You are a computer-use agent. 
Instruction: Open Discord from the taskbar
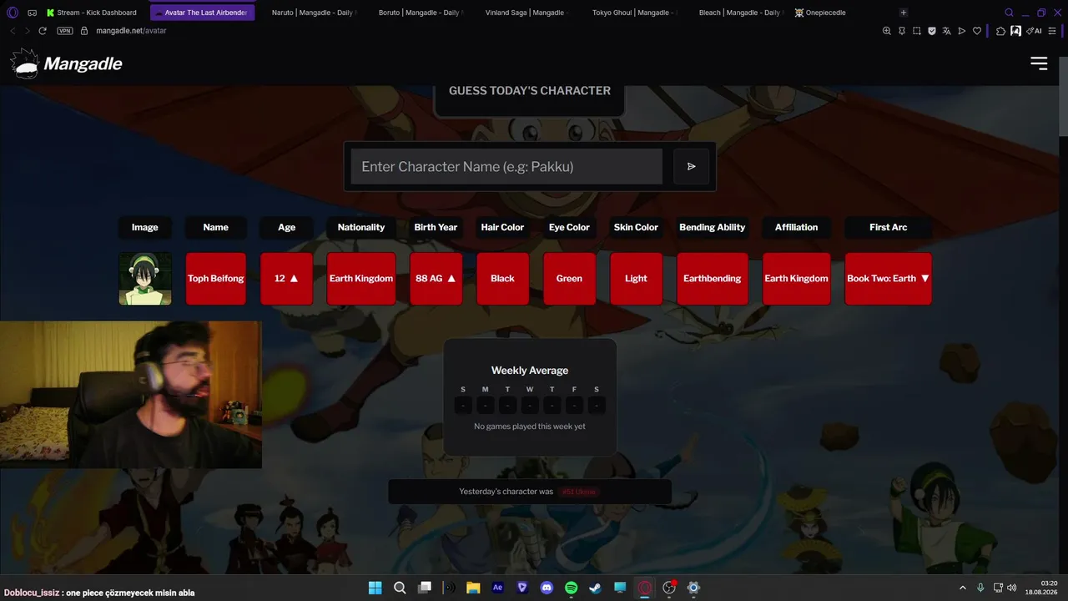[547, 588]
